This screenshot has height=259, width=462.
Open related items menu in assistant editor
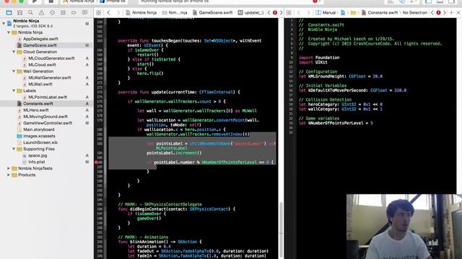289,13
